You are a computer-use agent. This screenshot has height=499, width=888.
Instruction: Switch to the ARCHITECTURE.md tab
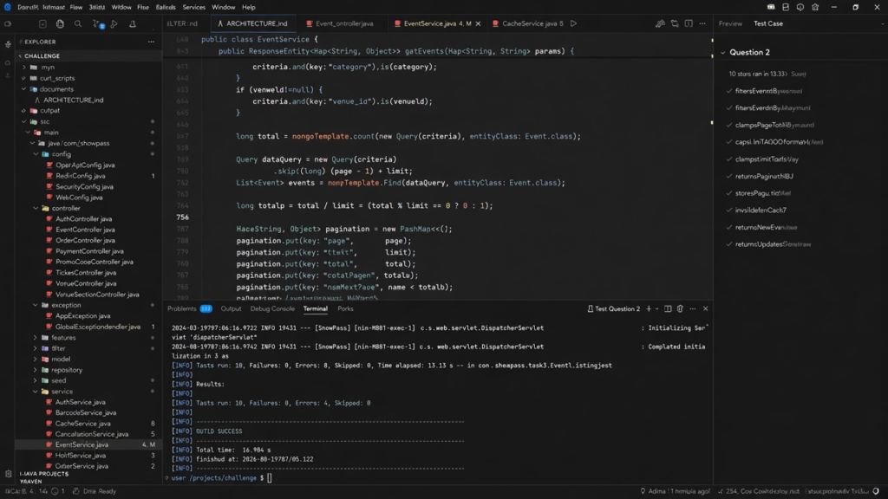[x=252, y=23]
